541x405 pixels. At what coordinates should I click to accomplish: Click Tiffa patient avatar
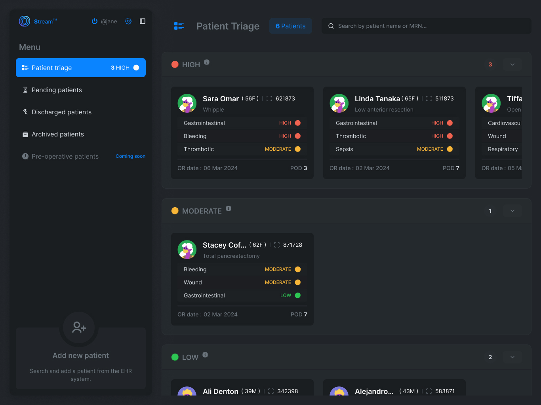tap(491, 103)
